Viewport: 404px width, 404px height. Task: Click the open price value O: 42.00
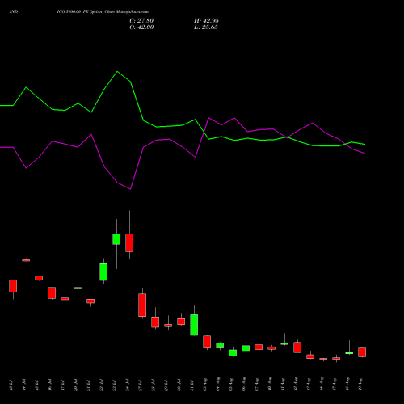141,27
